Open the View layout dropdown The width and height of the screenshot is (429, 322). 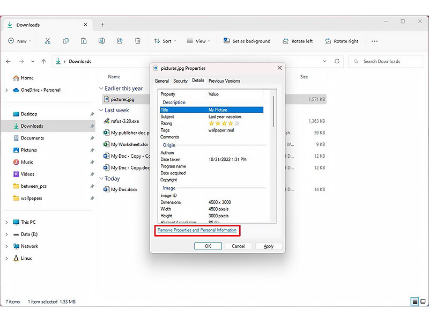point(198,41)
